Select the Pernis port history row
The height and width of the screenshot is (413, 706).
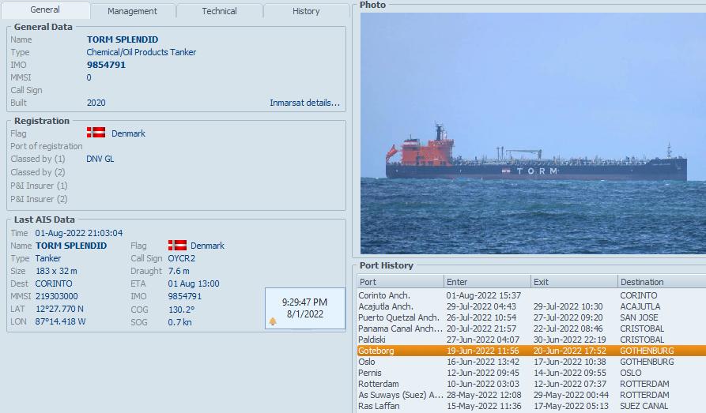(531, 373)
